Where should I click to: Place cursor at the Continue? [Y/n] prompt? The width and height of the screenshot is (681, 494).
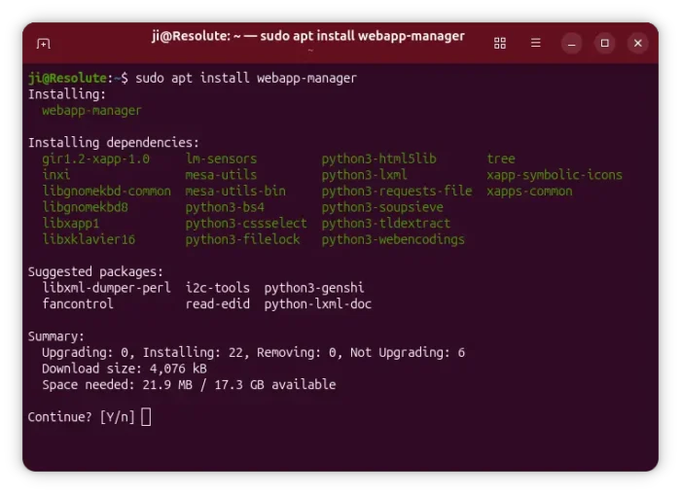click(x=146, y=417)
